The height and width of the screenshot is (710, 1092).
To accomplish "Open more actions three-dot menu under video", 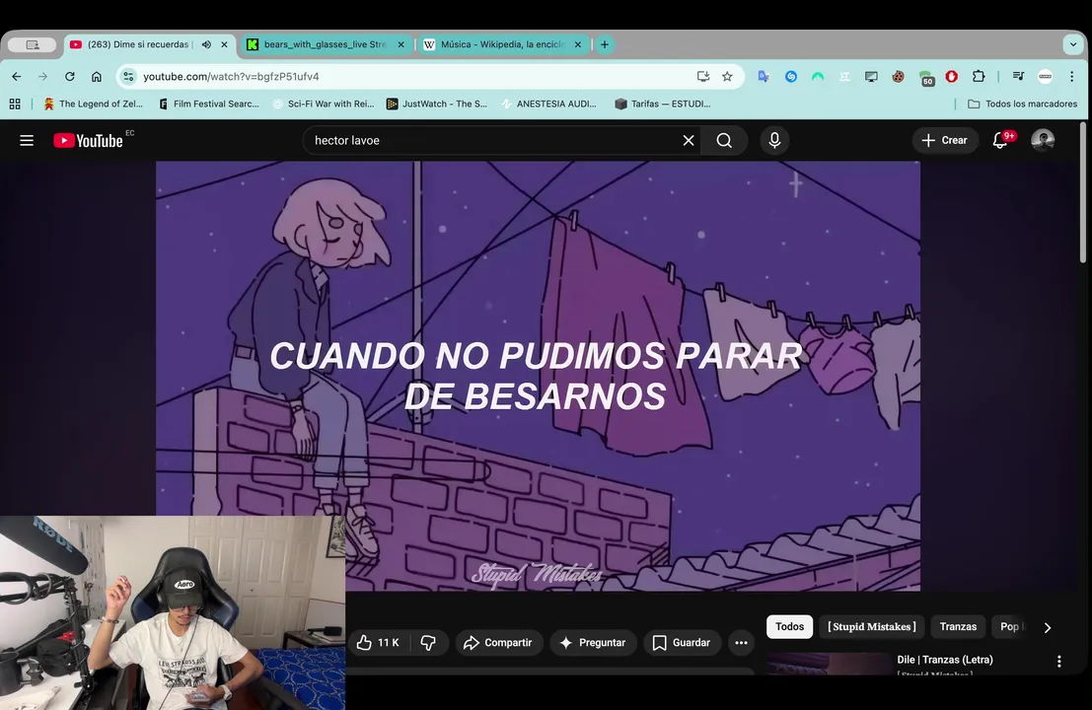I will [x=741, y=643].
